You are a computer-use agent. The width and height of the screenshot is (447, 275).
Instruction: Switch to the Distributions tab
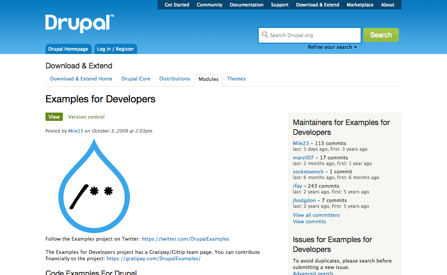point(175,79)
